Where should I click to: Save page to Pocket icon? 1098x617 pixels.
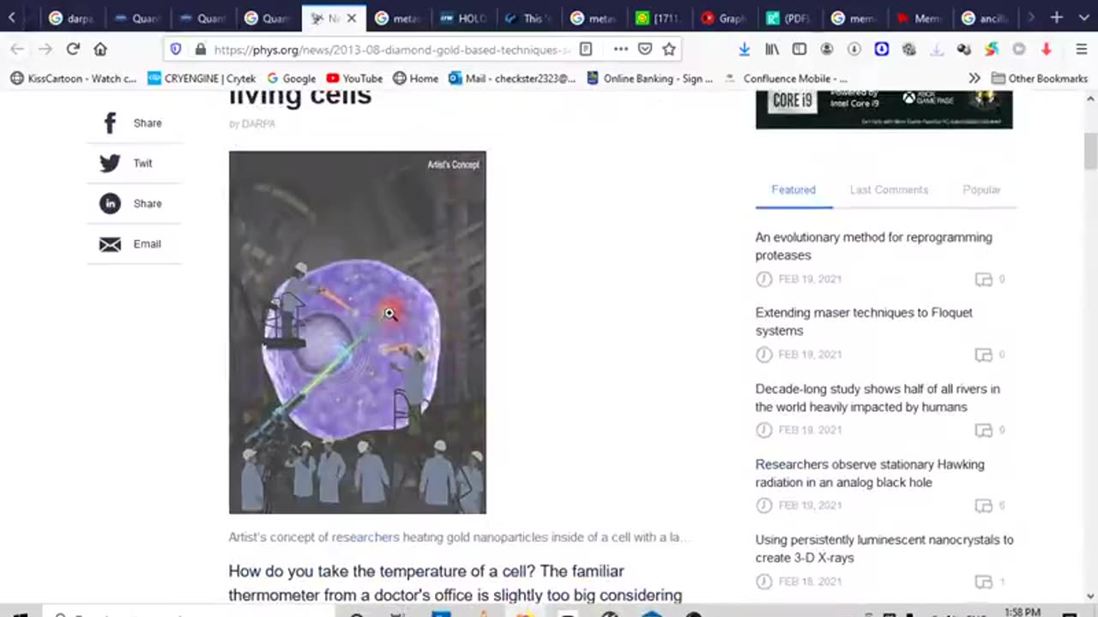click(x=645, y=49)
